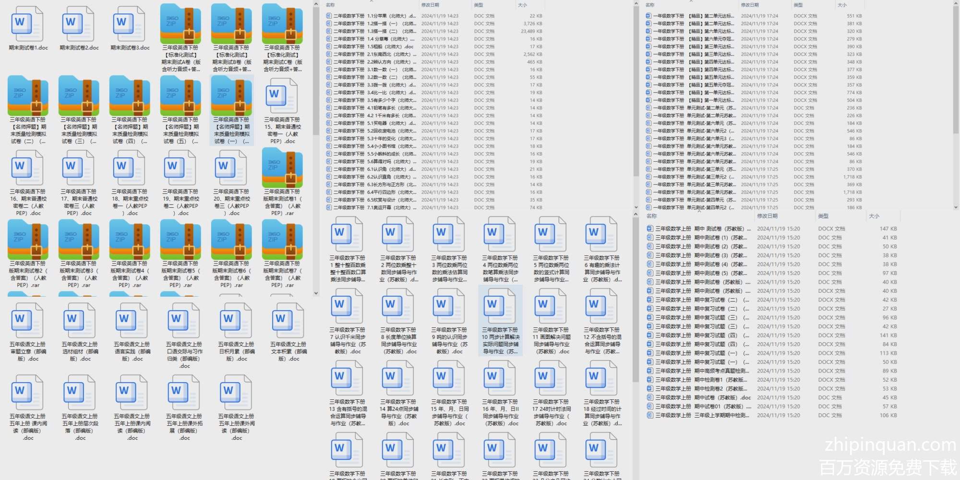This screenshot has height=480, width=960.
Task: Select the 14 算24点 document icon
Action: (398, 378)
